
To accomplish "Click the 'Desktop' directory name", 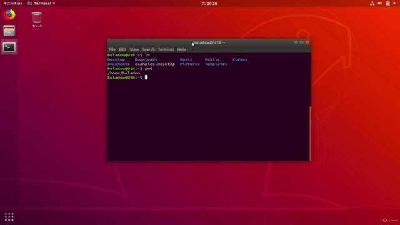I will (116, 59).
